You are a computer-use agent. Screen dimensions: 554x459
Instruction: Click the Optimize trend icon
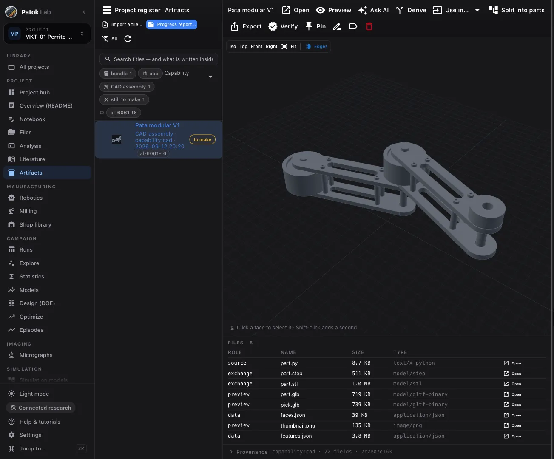point(11,317)
